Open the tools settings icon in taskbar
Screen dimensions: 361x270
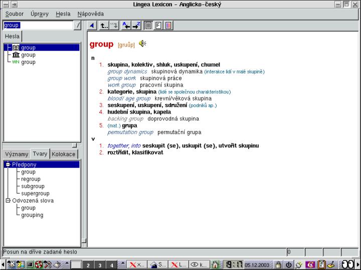point(48,264)
